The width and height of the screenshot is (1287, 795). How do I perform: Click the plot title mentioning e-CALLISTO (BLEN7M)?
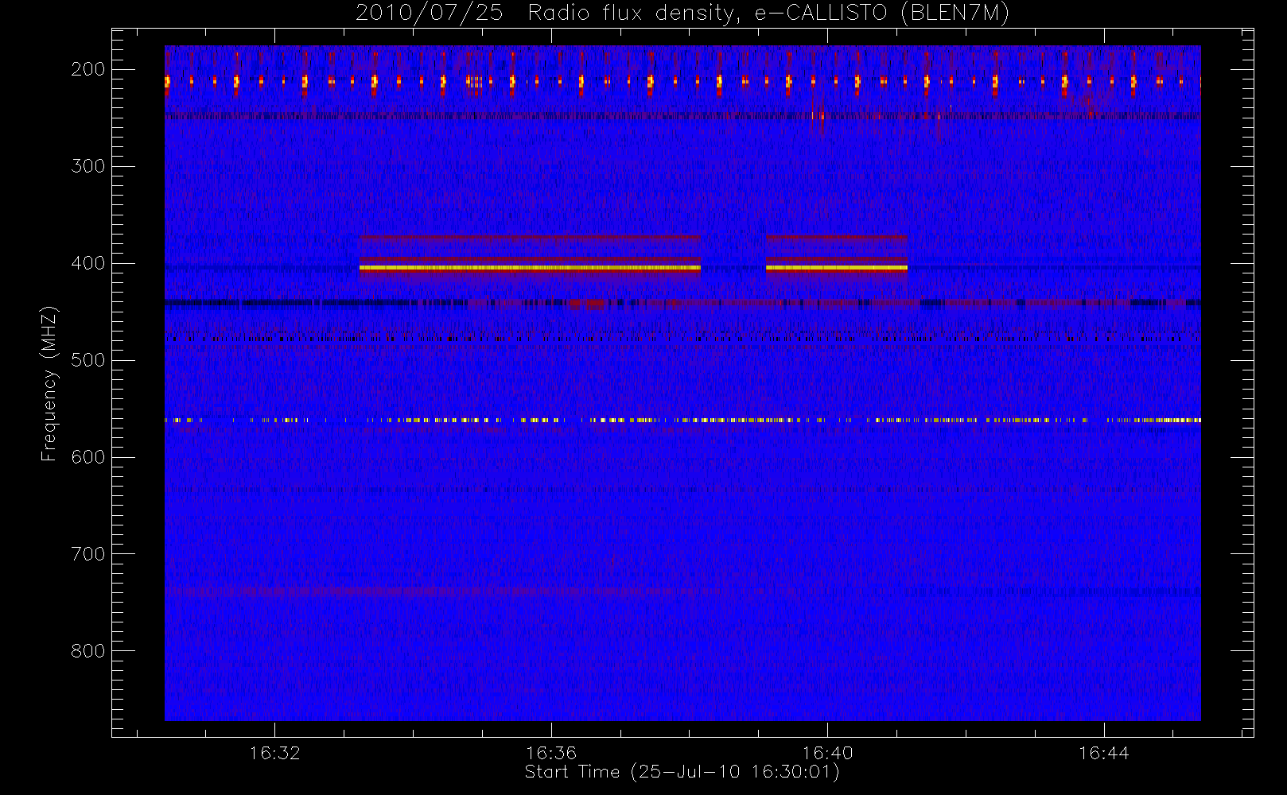pyautogui.click(x=682, y=14)
